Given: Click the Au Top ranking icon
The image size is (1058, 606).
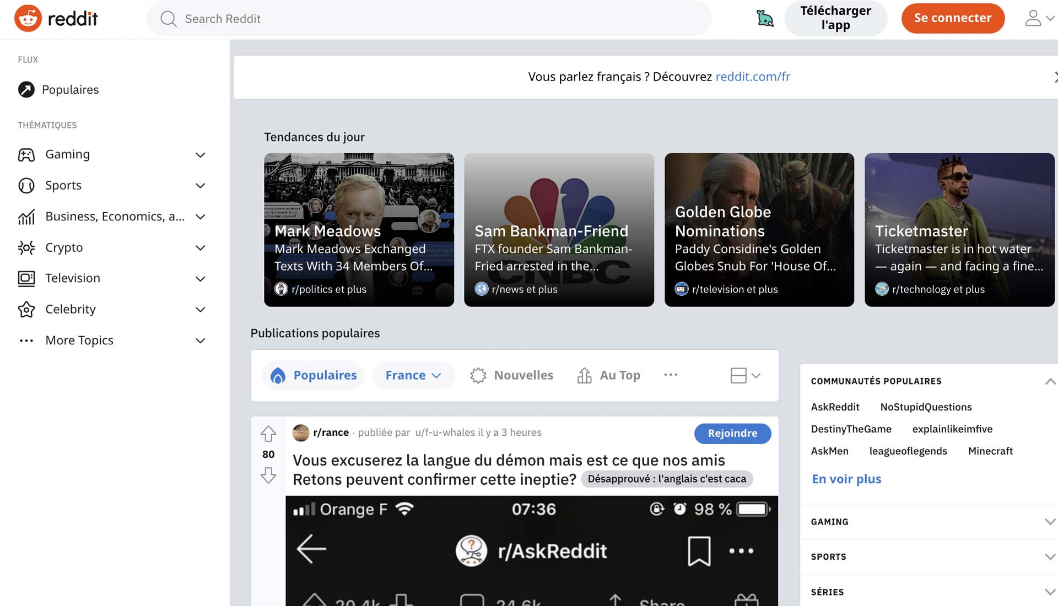Looking at the screenshot, I should 584,375.
